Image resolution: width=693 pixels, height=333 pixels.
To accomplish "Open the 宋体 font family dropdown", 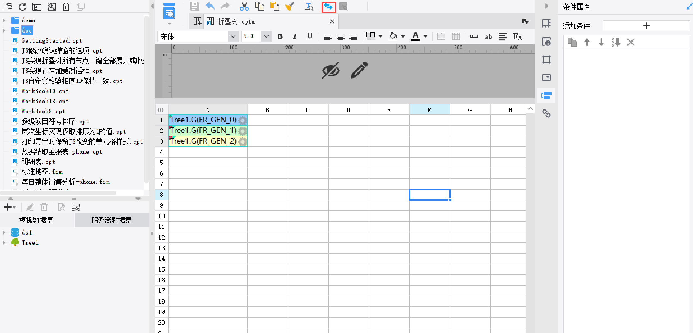I will 233,36.
